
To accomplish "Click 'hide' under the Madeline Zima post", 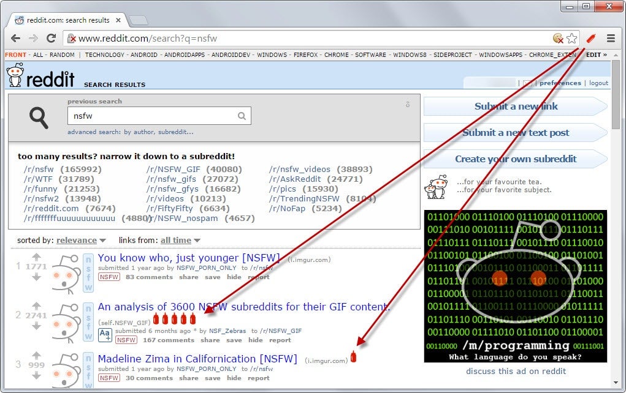I will pyautogui.click(x=234, y=378).
